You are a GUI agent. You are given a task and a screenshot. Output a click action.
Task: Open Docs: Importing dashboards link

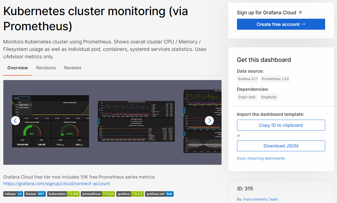(x=261, y=158)
